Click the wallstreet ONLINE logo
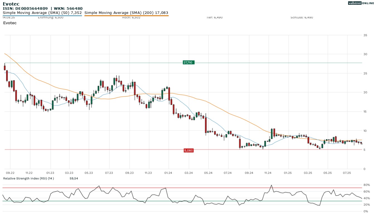 (361, 3)
